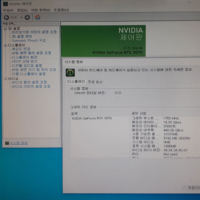Open the 파일(F) menu
The height and width of the screenshot is (200, 200).
8,10
